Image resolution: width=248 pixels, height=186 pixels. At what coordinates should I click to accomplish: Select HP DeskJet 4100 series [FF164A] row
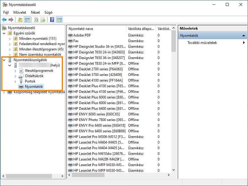pyautogui.click(x=119, y=80)
